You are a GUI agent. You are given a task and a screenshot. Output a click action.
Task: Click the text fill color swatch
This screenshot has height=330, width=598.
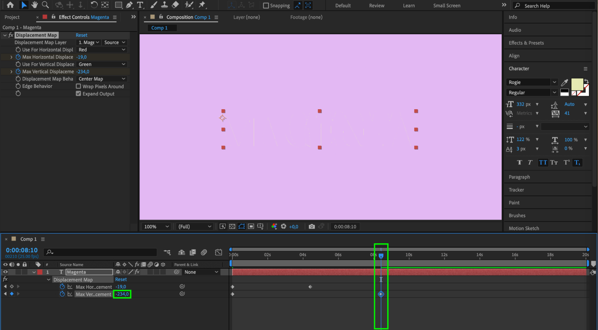[x=577, y=84]
